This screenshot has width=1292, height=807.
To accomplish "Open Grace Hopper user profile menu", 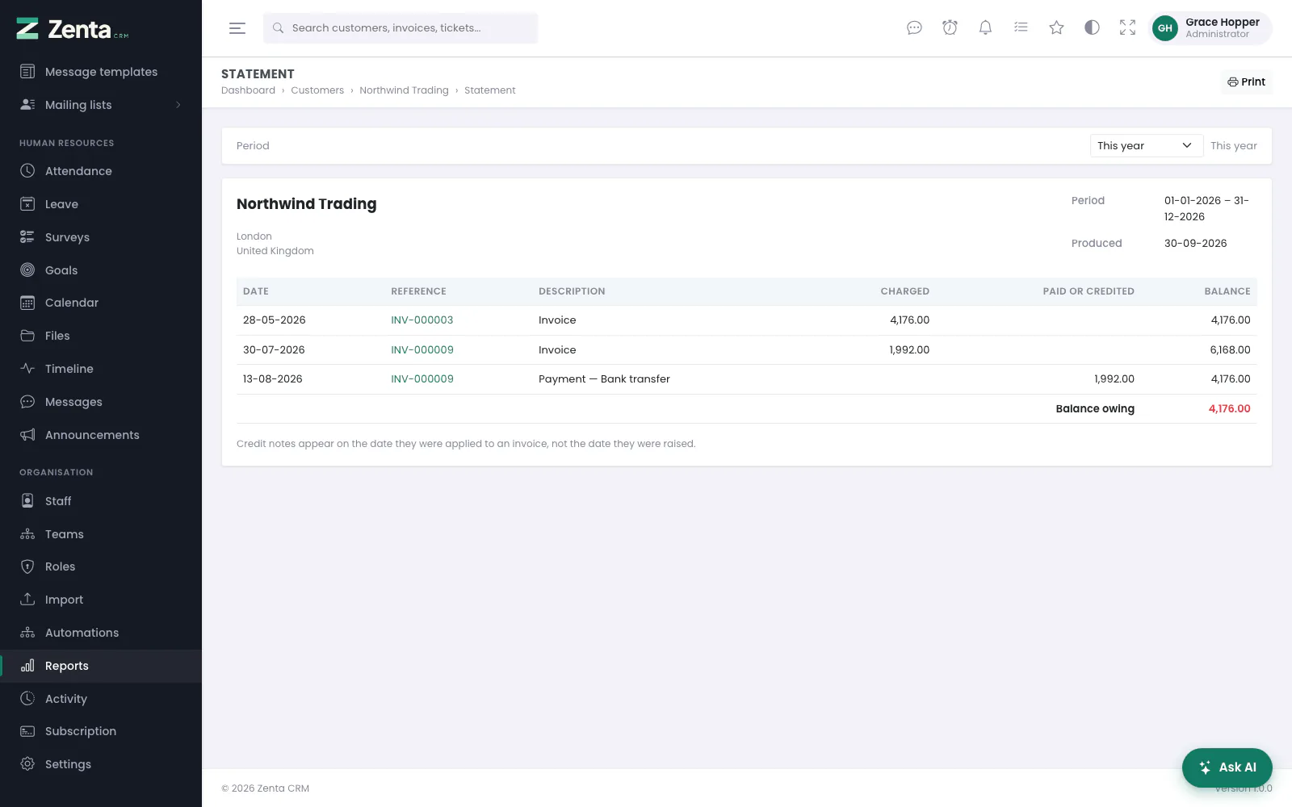I will [x=1210, y=28].
